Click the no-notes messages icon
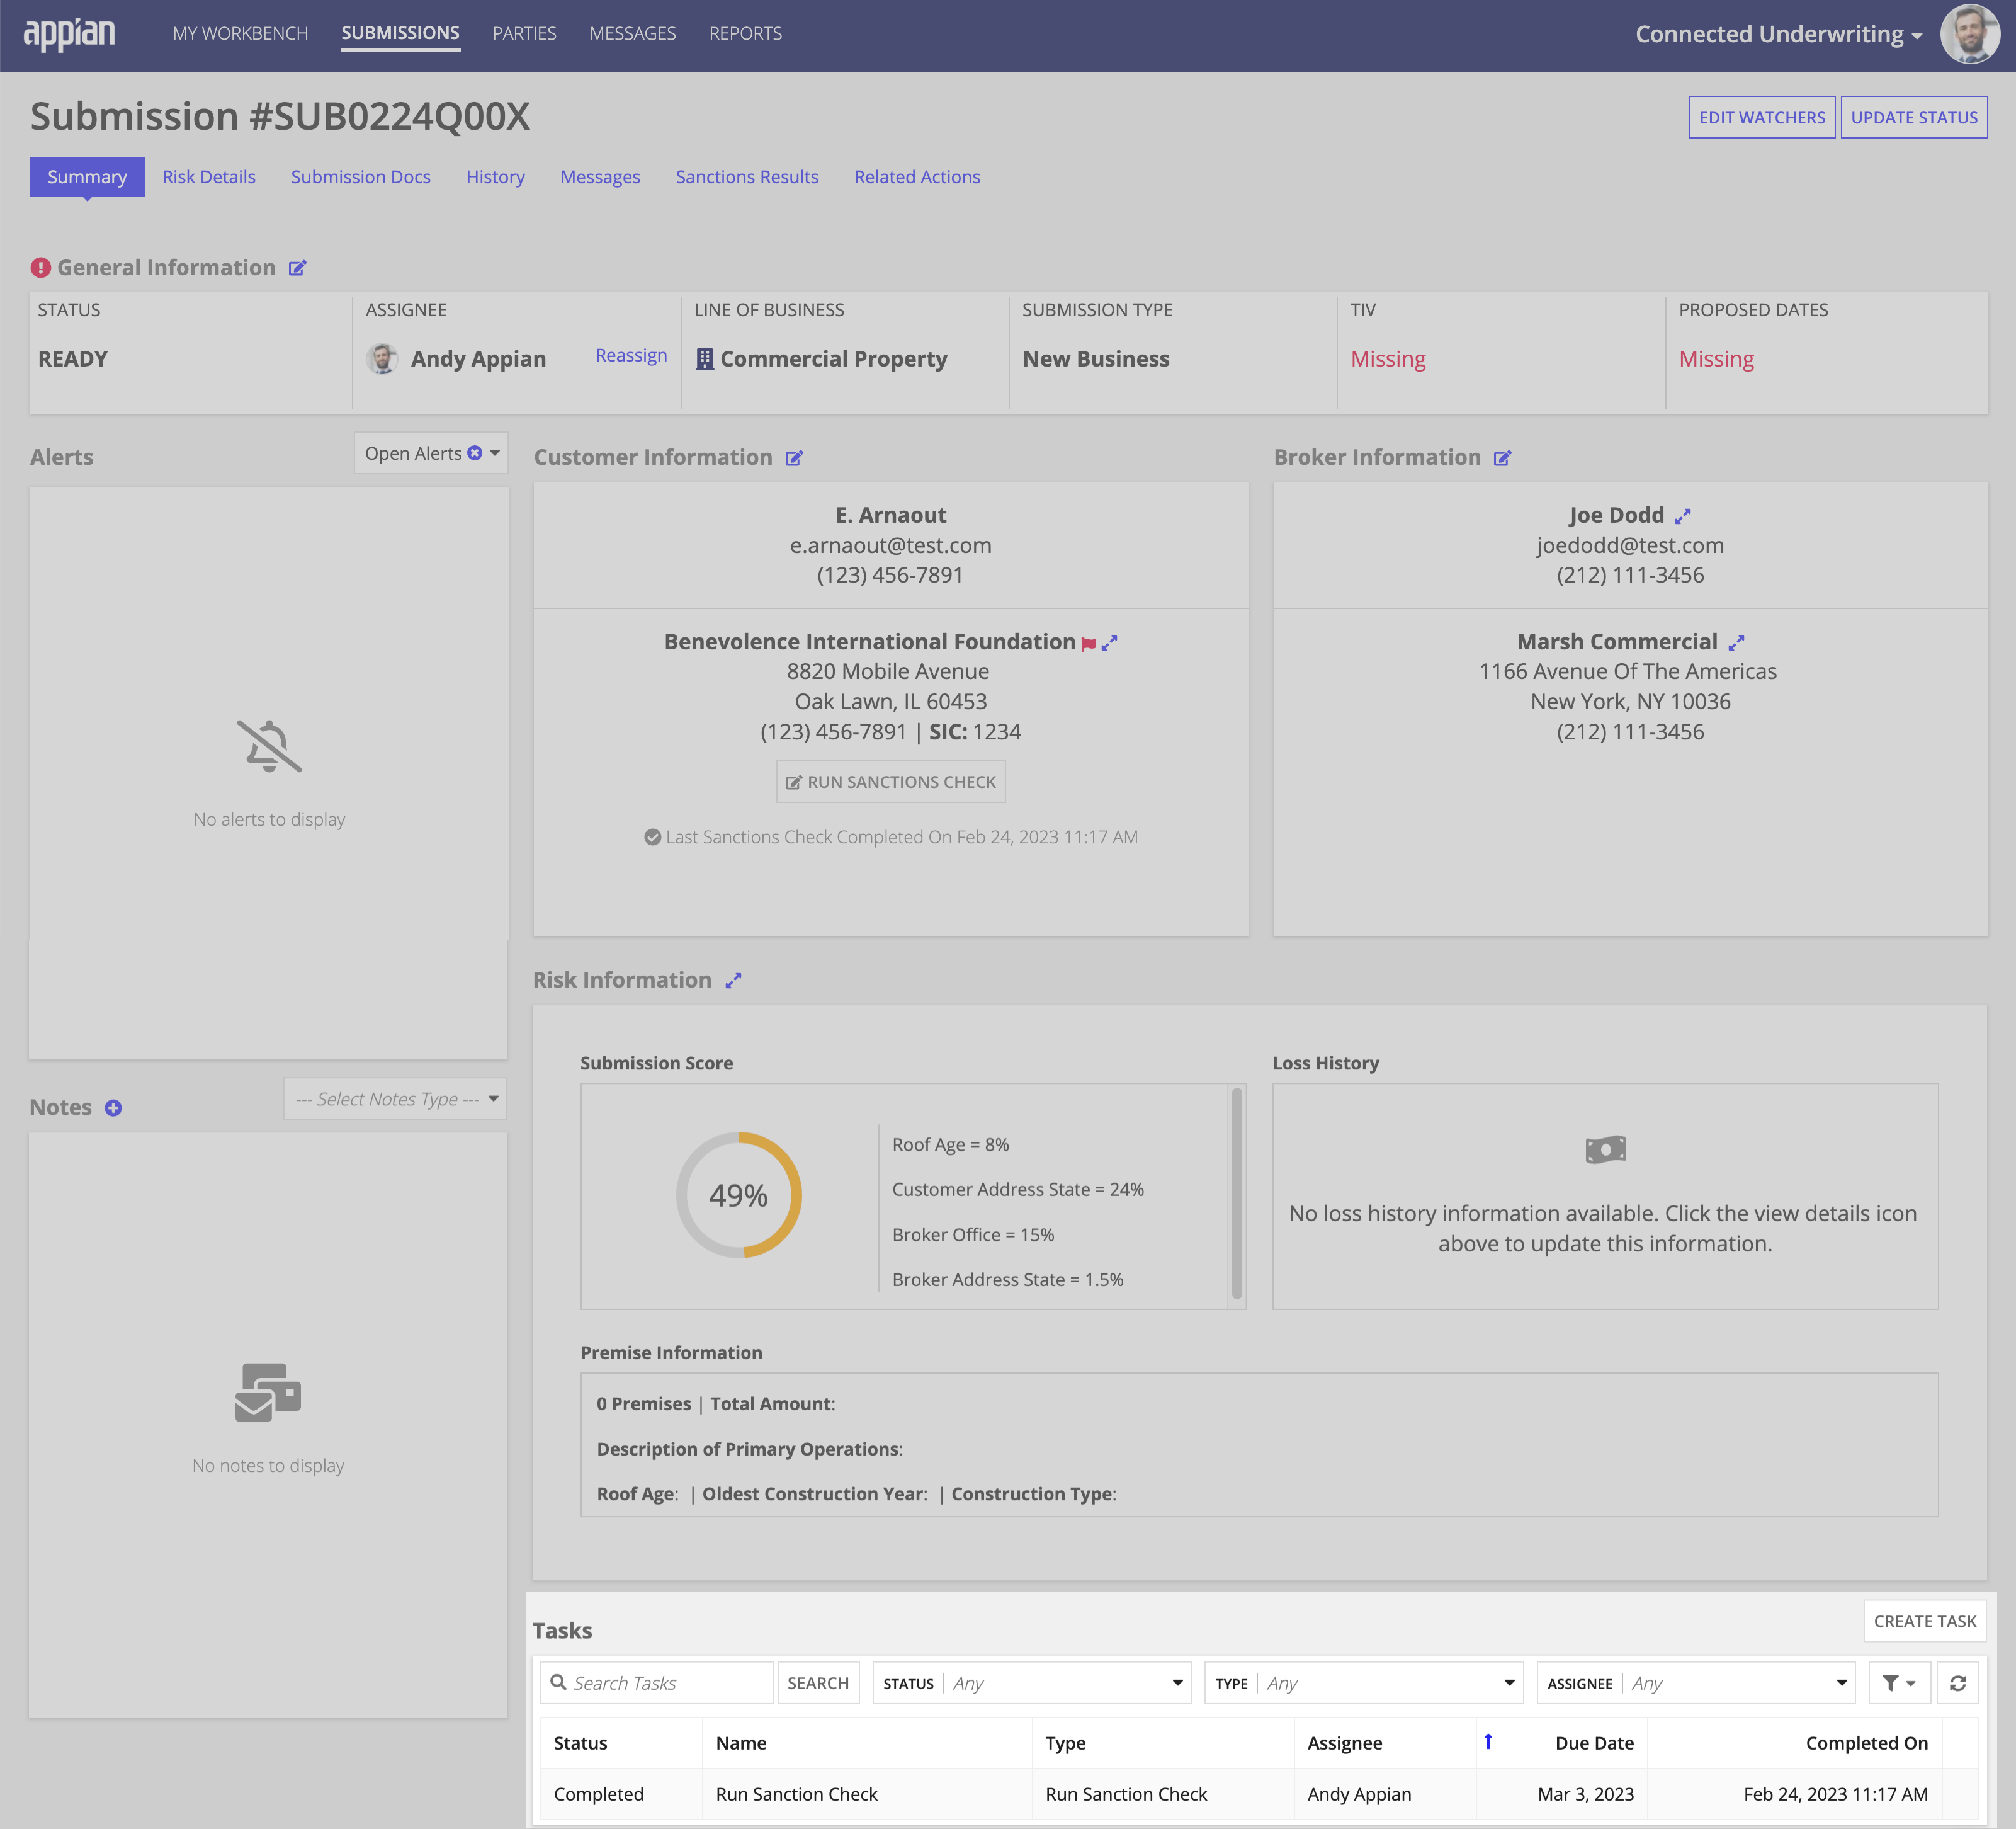Viewport: 2016px width, 1829px height. [x=268, y=1392]
